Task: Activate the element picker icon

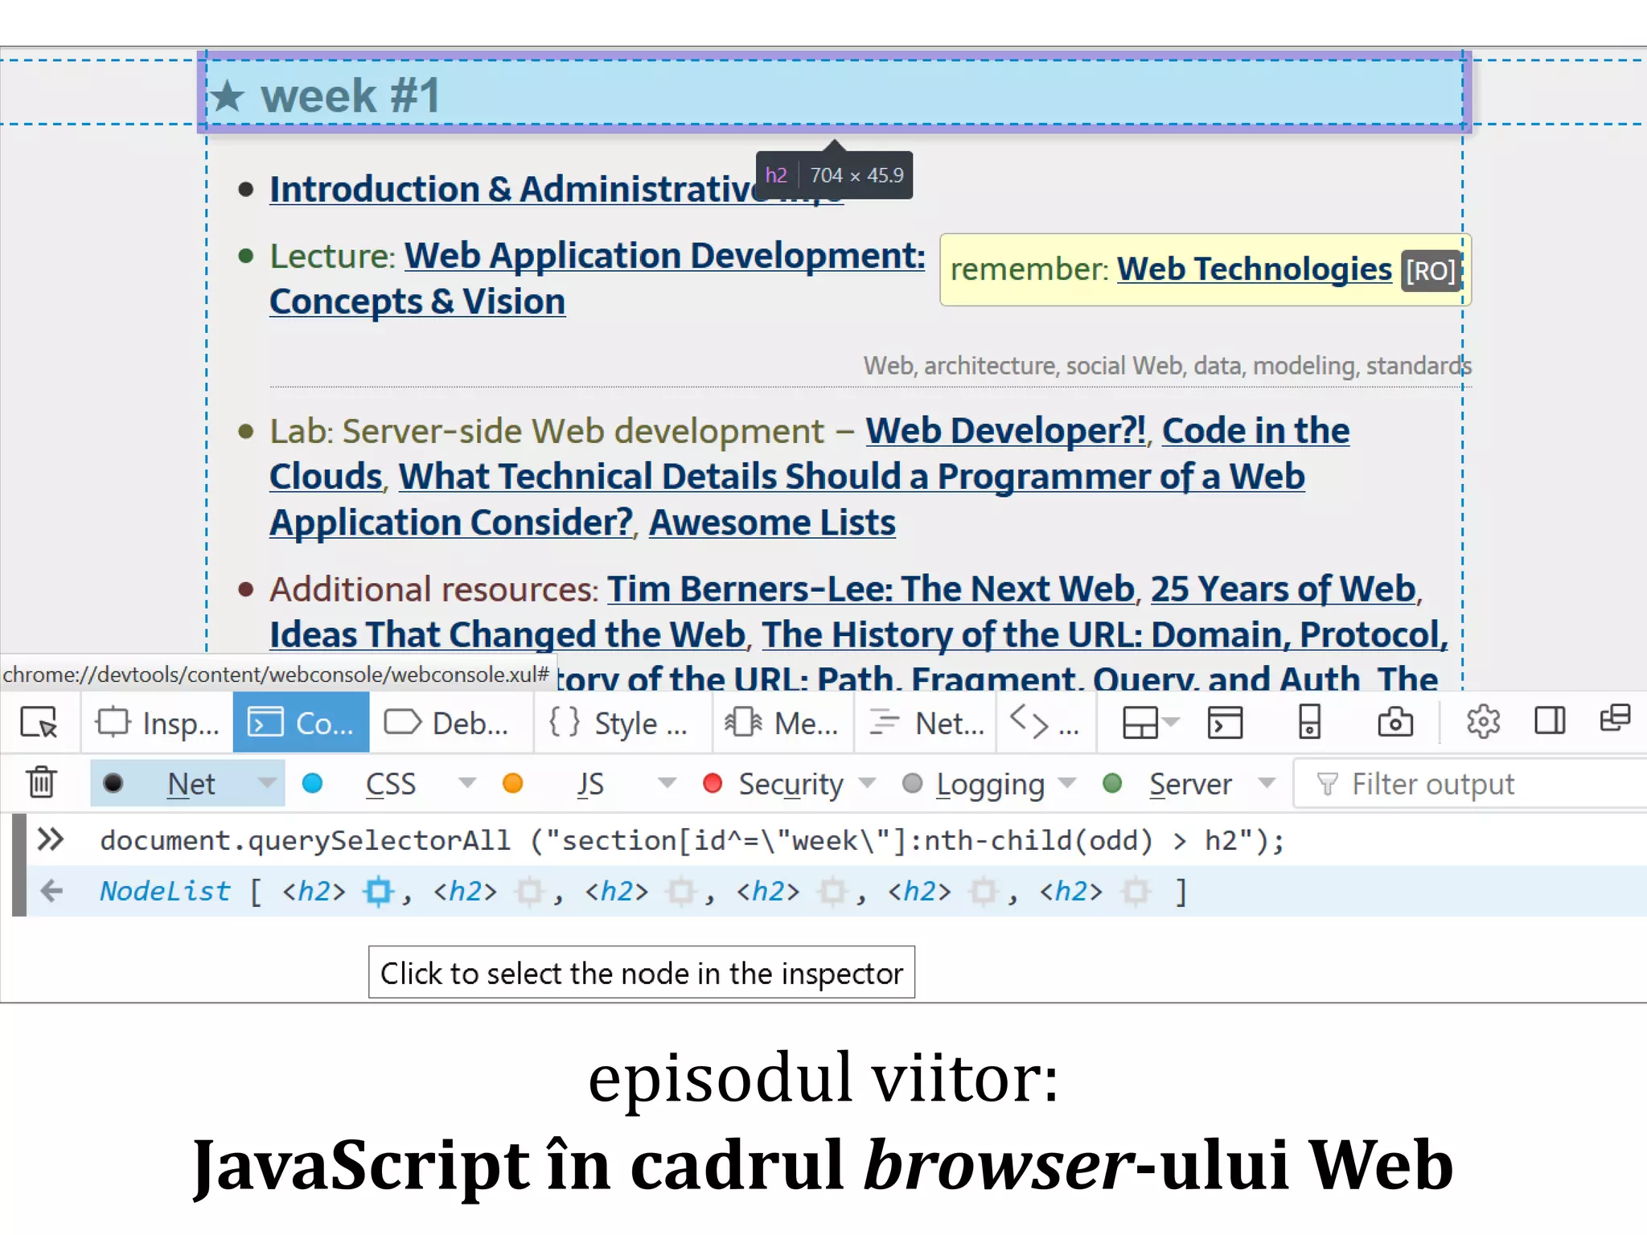Action: pos(39,722)
